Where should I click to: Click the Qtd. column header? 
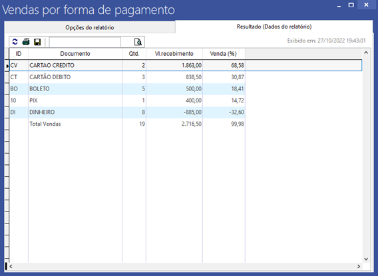coord(134,54)
